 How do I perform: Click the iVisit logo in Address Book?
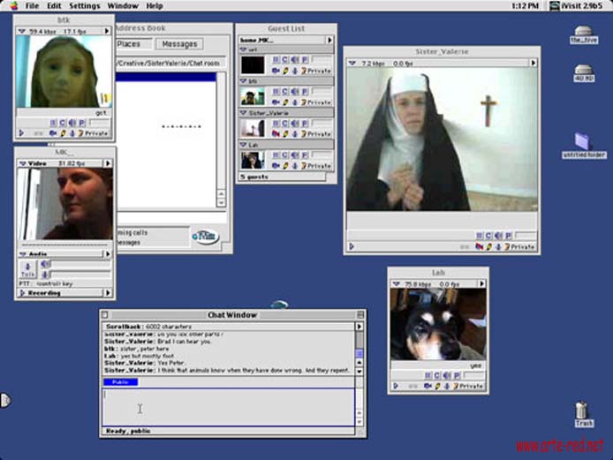(204, 236)
